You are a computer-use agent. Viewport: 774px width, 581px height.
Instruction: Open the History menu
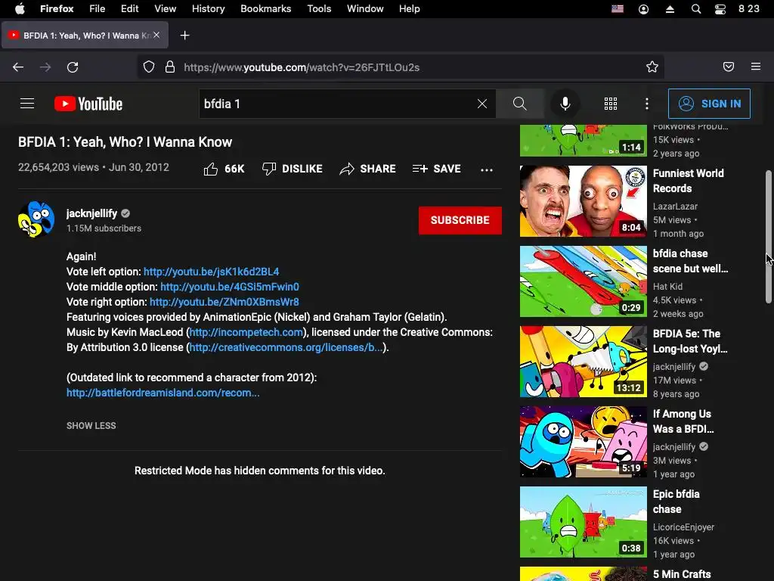pos(208,9)
